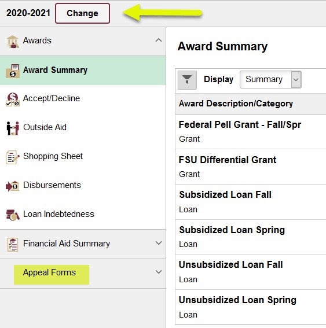Click the Disbursements arrow bank icon
The height and width of the screenshot is (328, 326).
tap(13, 186)
